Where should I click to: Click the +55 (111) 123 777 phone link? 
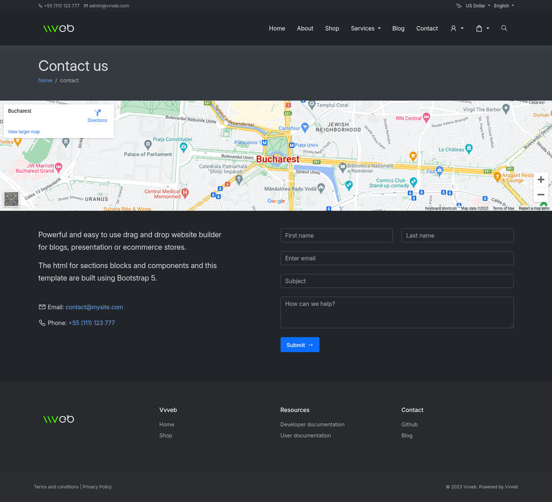point(92,323)
